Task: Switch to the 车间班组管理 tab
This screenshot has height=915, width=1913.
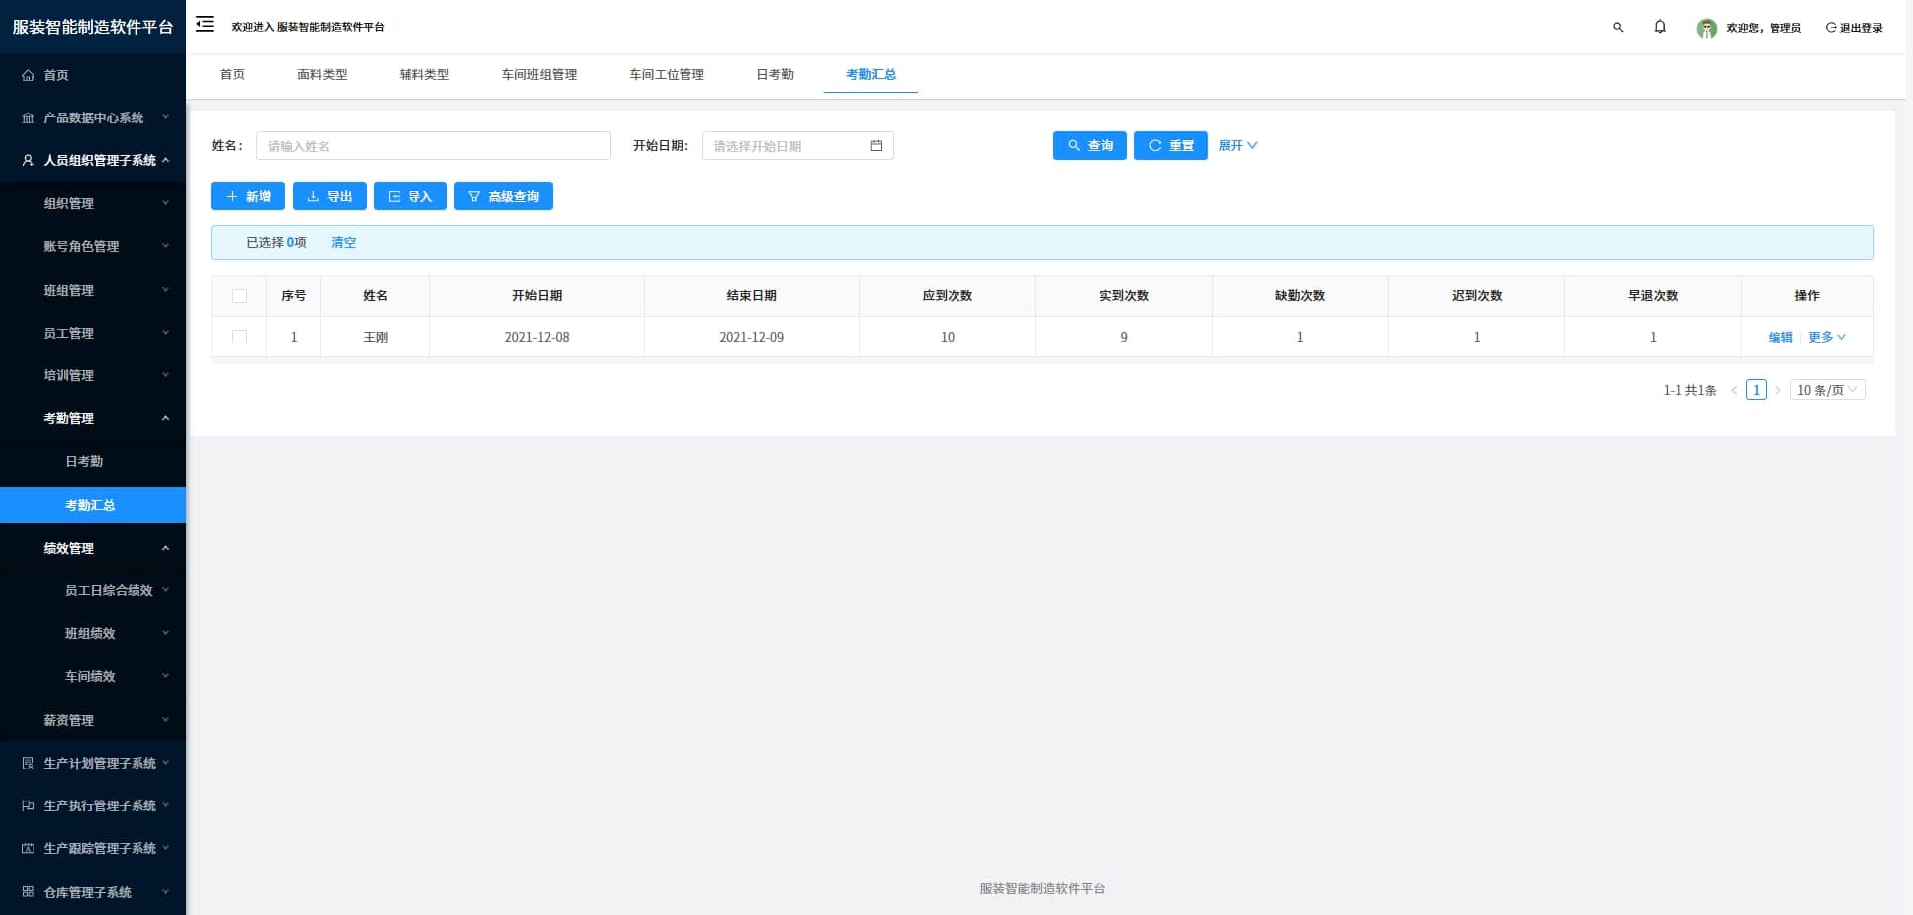Action: point(539,75)
